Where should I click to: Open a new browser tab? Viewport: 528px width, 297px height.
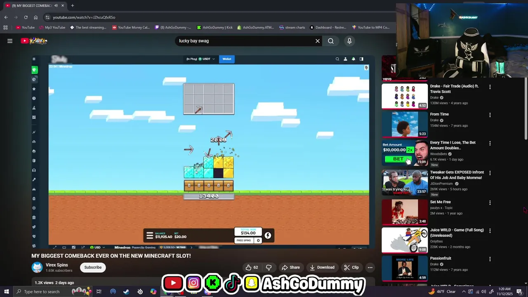[73, 6]
